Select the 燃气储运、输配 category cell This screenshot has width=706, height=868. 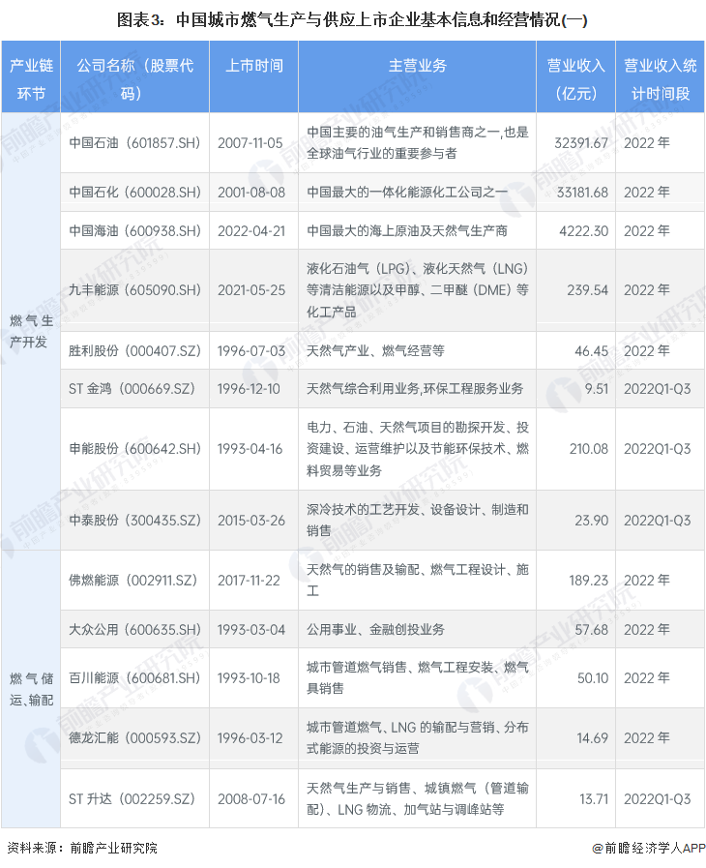coord(30,689)
